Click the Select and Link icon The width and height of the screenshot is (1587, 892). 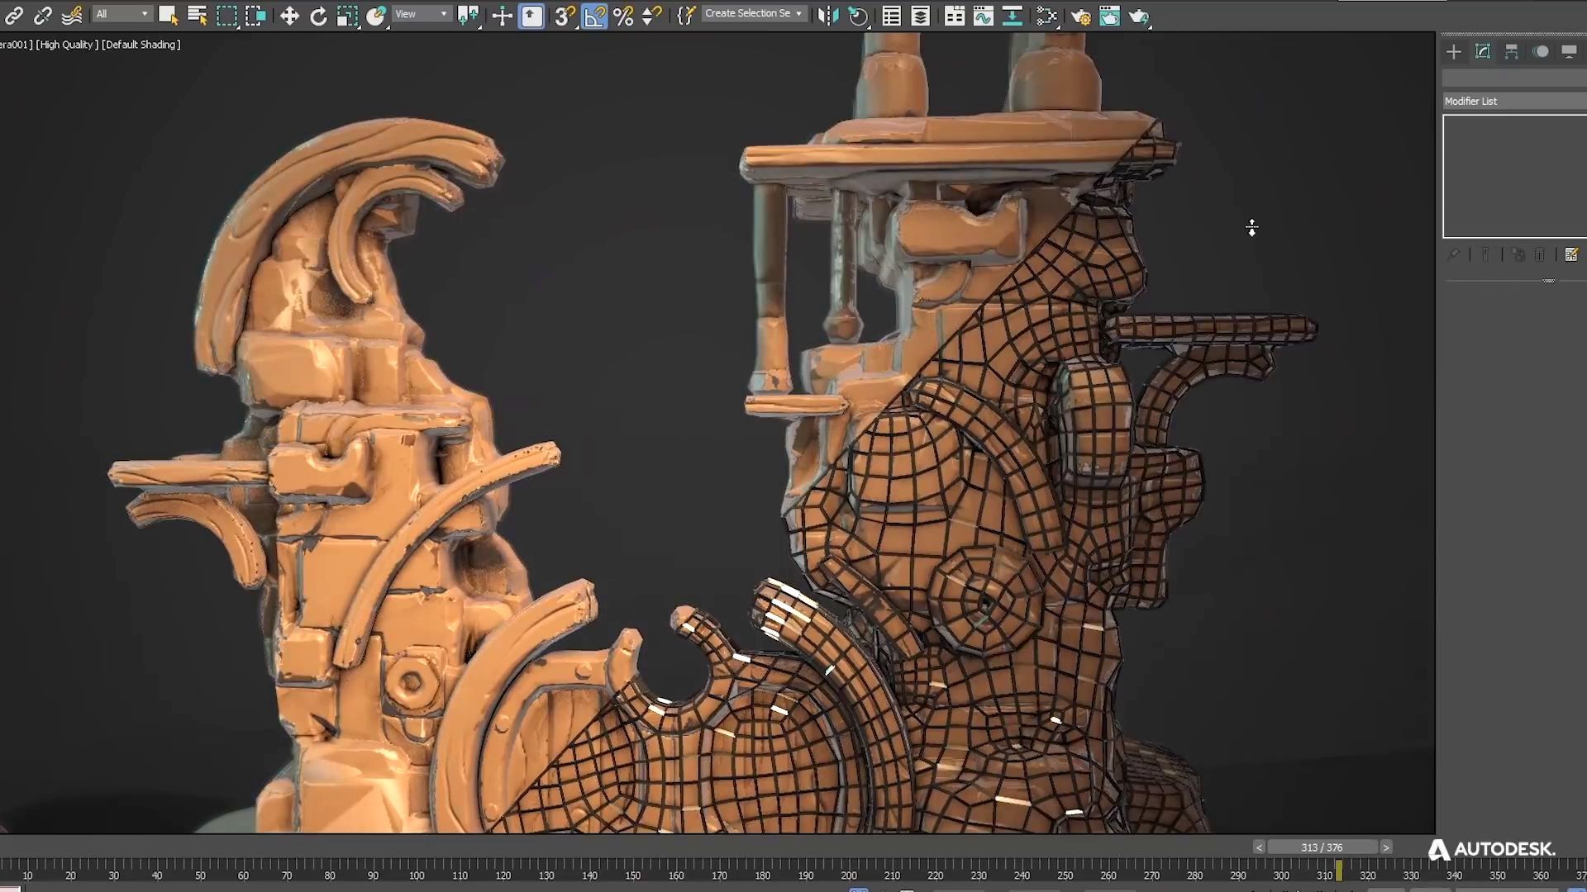pos(14,16)
